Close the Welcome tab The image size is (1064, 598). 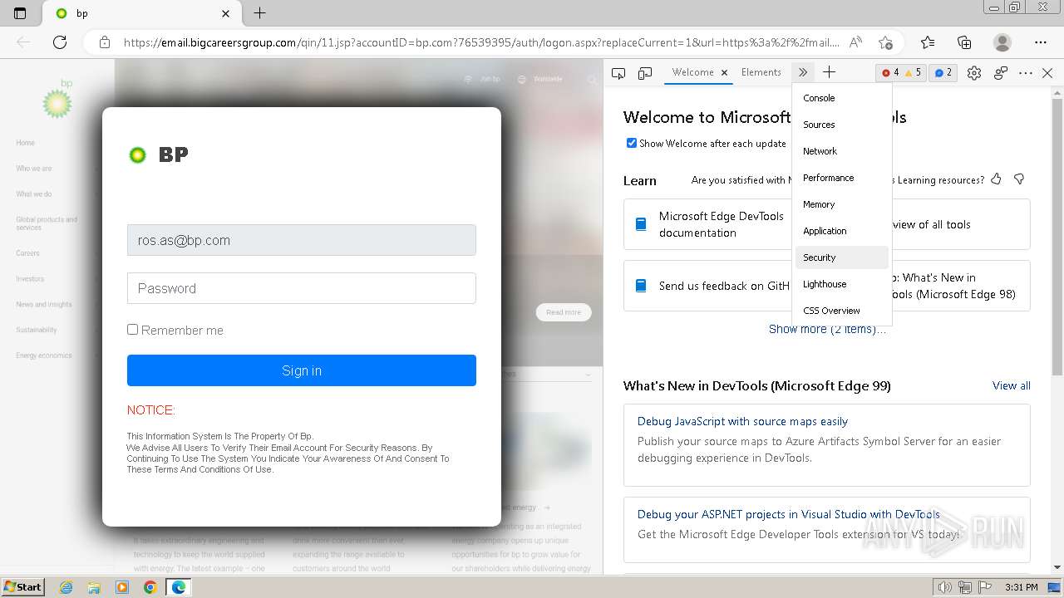(724, 73)
